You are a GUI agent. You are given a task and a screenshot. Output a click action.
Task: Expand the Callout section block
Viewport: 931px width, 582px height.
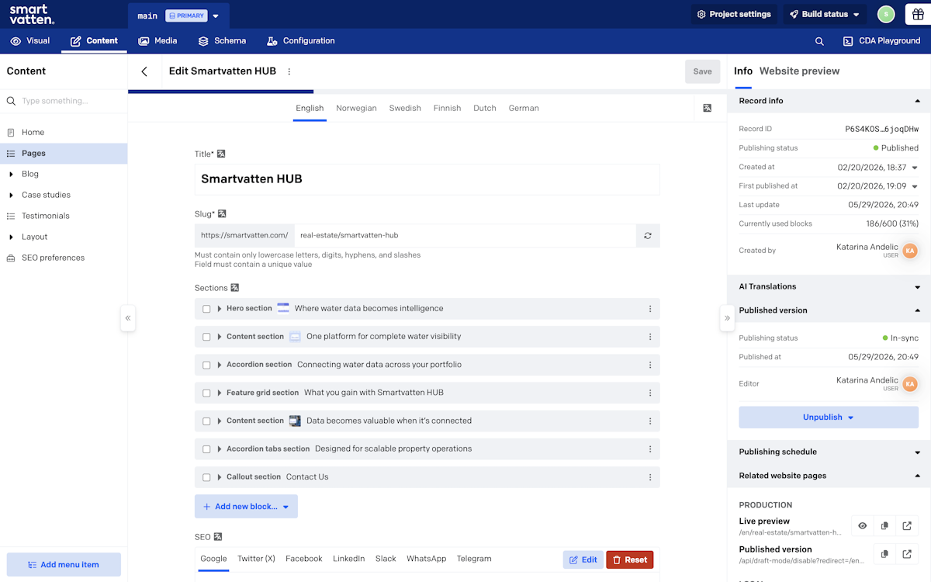[220, 476]
